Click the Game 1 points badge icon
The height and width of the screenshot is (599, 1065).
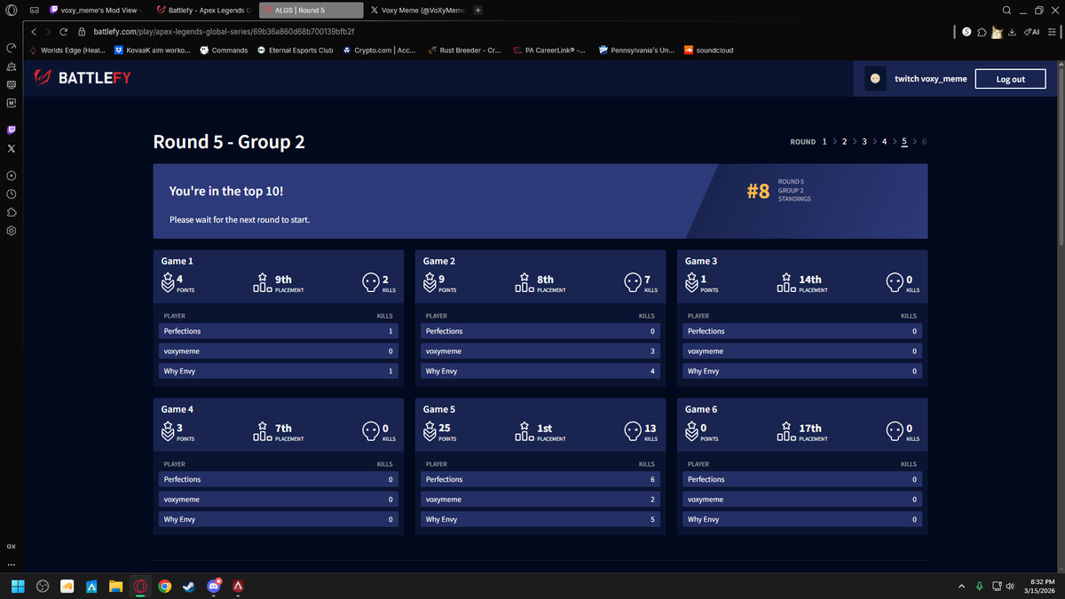click(168, 283)
